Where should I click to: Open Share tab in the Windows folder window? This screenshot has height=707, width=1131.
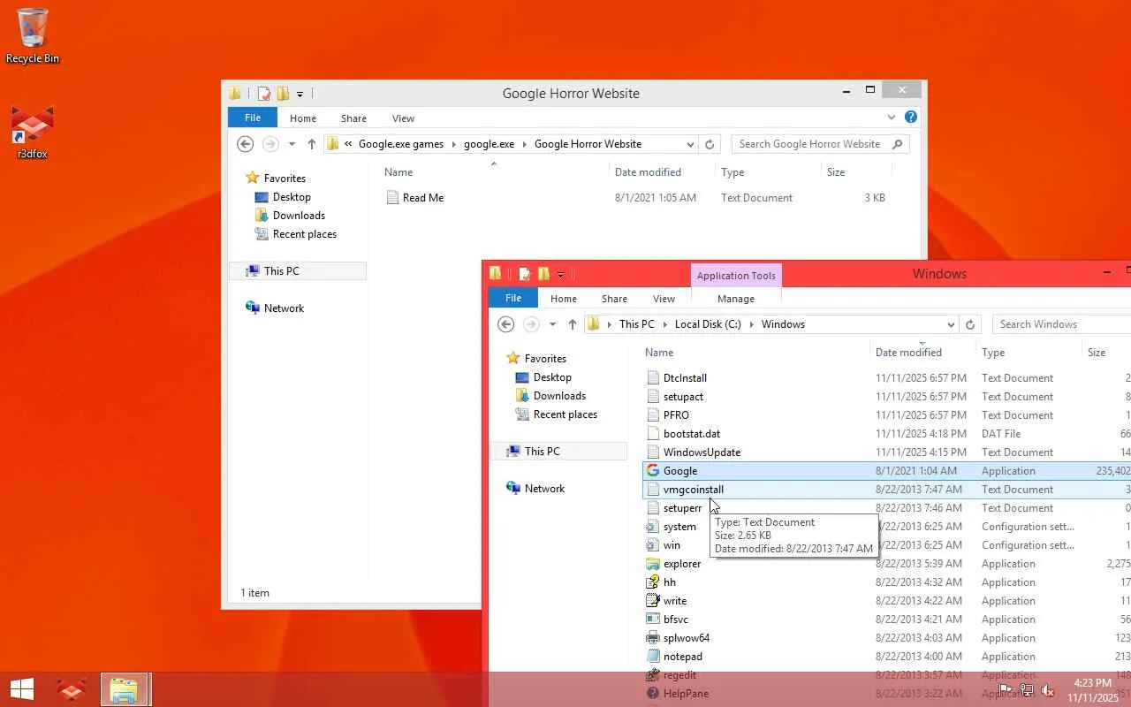(x=614, y=299)
